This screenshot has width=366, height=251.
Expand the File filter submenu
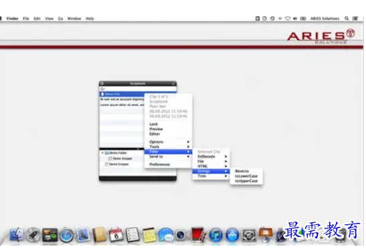(x=211, y=162)
